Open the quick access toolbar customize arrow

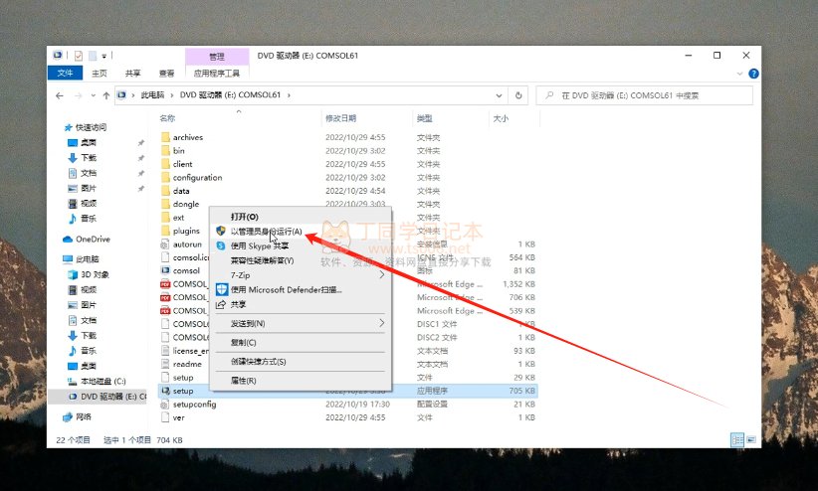pyautogui.click(x=103, y=57)
